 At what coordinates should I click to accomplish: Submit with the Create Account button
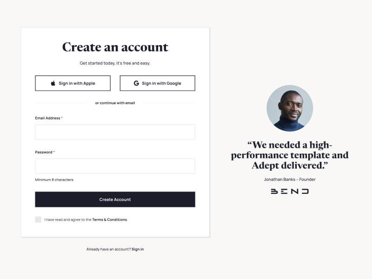tap(115, 199)
